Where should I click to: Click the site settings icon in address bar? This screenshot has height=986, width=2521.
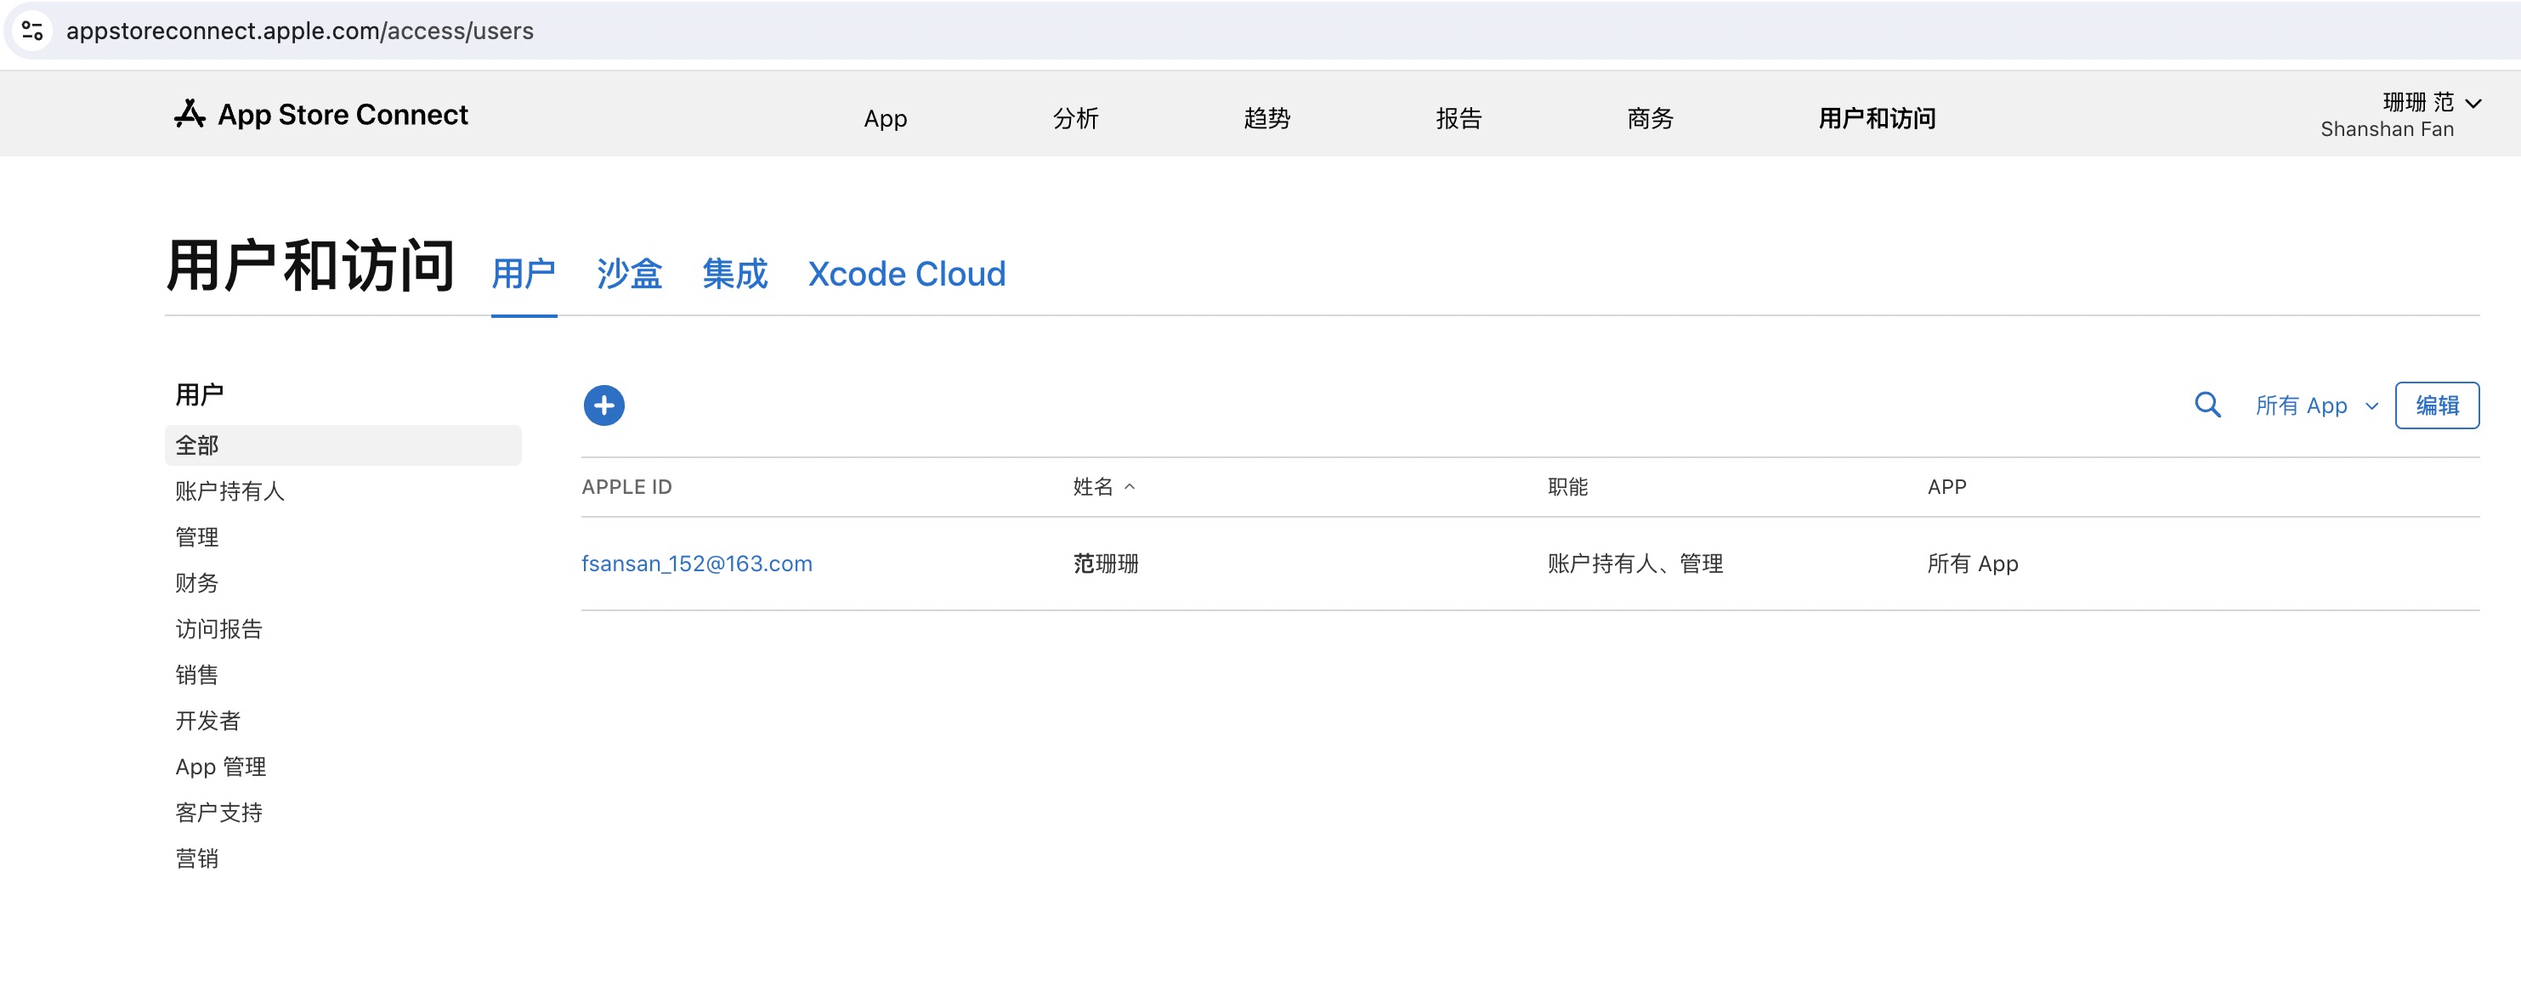coord(32,31)
